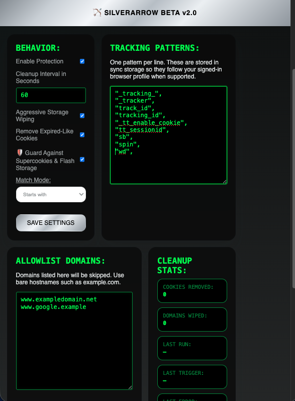
Task: Click the Cookies Removed stat box
Action: click(192, 291)
